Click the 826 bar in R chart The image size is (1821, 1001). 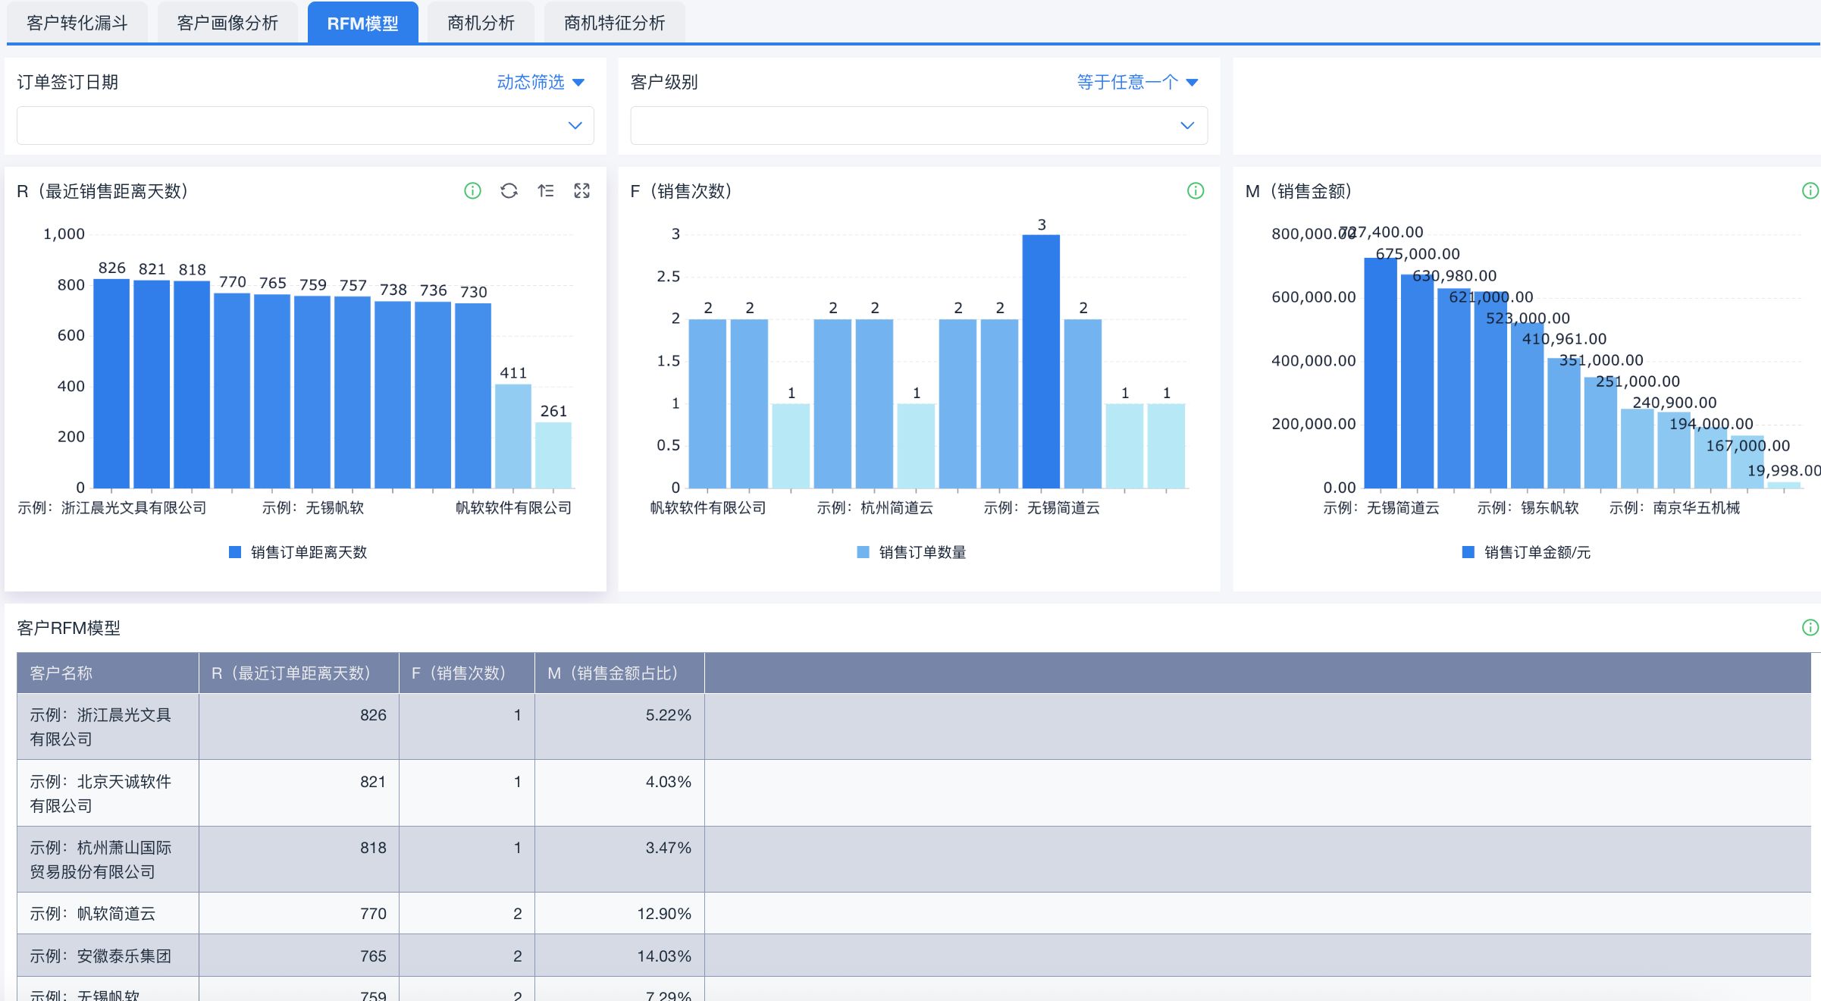111,383
